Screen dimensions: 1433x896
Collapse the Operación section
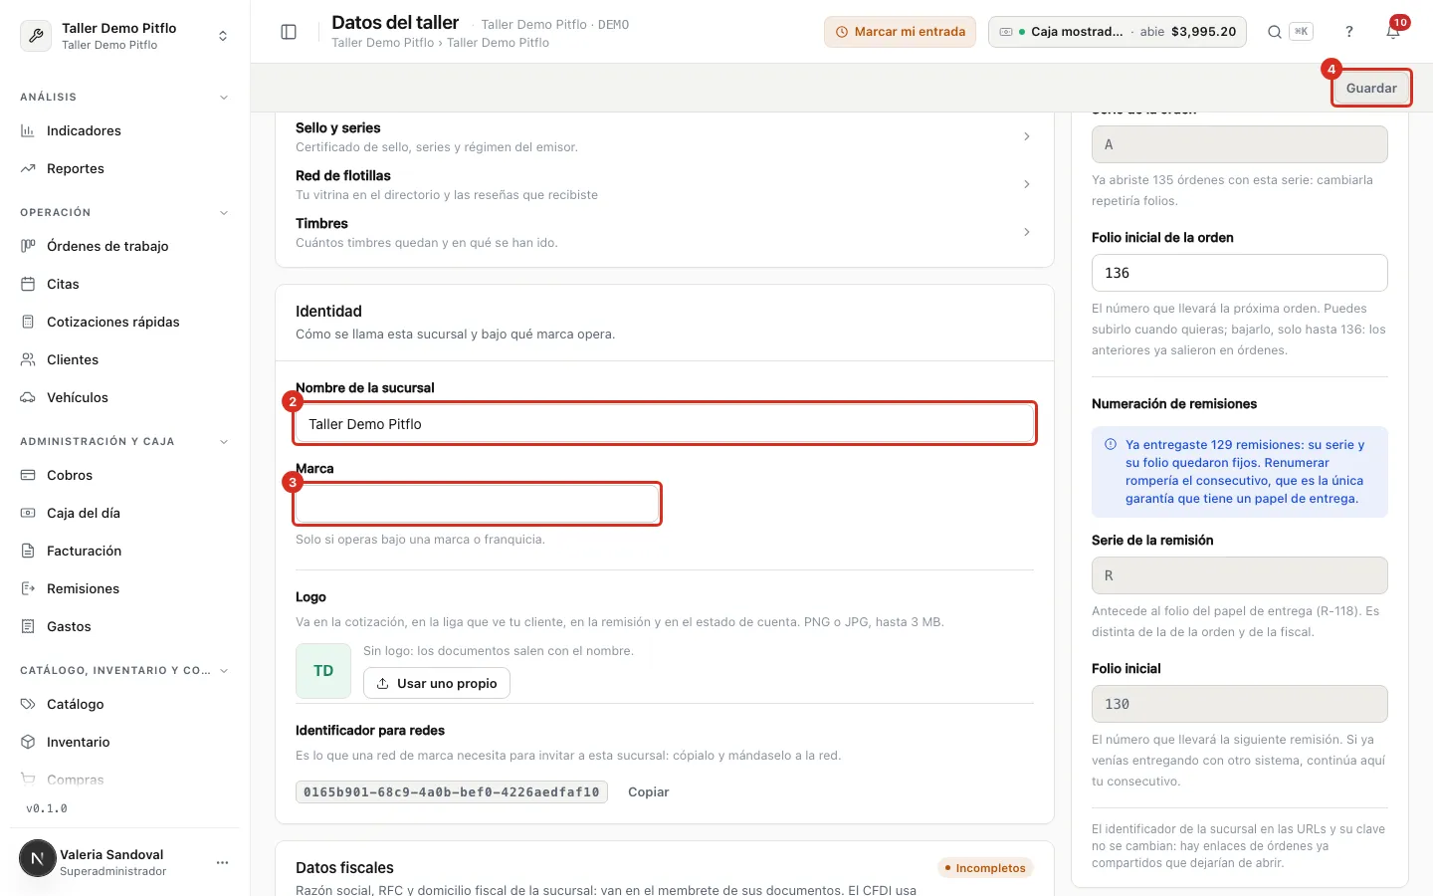pyautogui.click(x=224, y=213)
